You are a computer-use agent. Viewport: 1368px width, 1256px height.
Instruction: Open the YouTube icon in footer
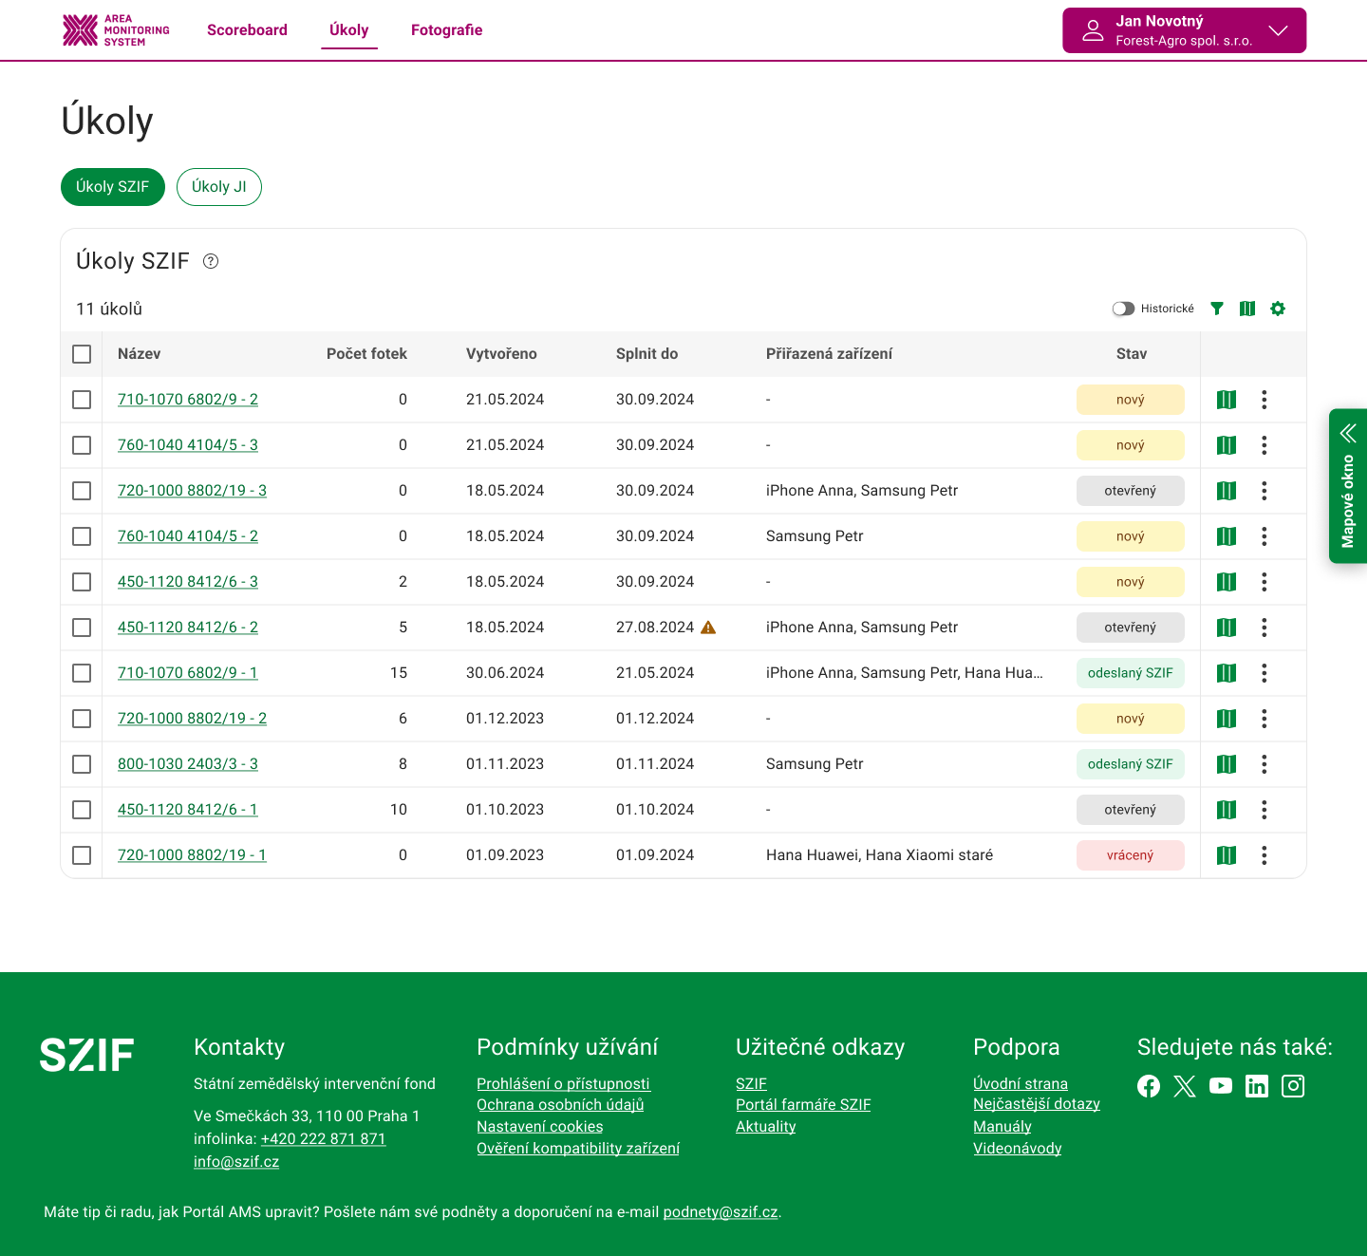[x=1221, y=1086]
